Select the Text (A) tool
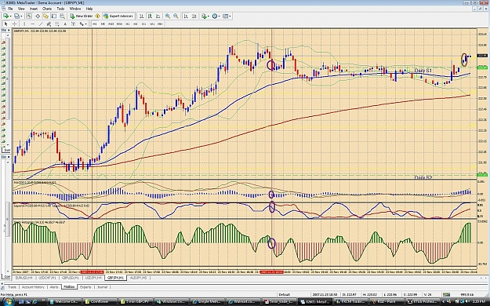Screen dimensions: 490x306 point(65,24)
